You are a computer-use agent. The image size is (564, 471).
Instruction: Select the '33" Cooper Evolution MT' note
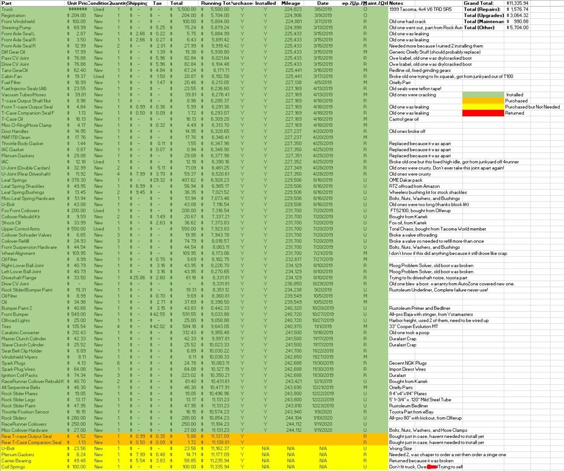pos(413,327)
